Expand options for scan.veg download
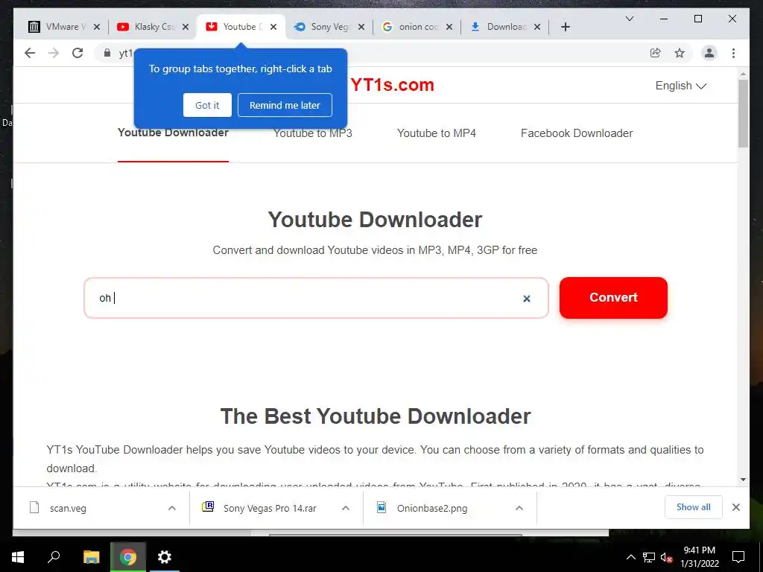The image size is (763, 572). (172, 508)
